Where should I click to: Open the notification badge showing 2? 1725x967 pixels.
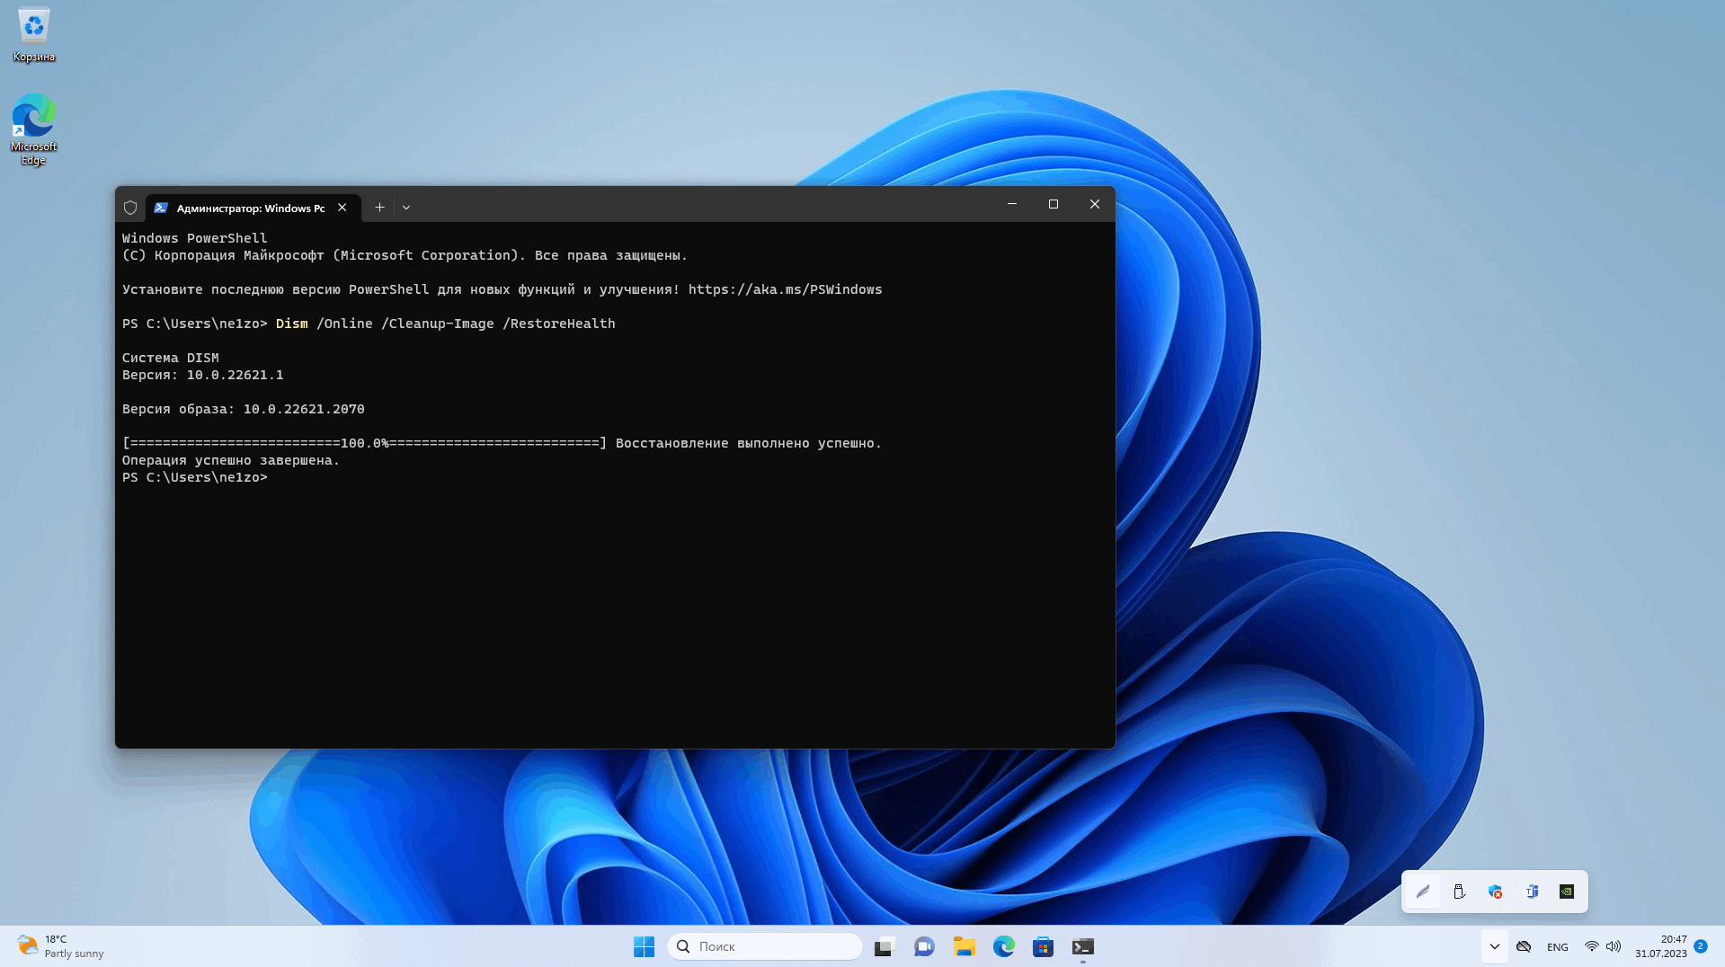[1701, 945]
